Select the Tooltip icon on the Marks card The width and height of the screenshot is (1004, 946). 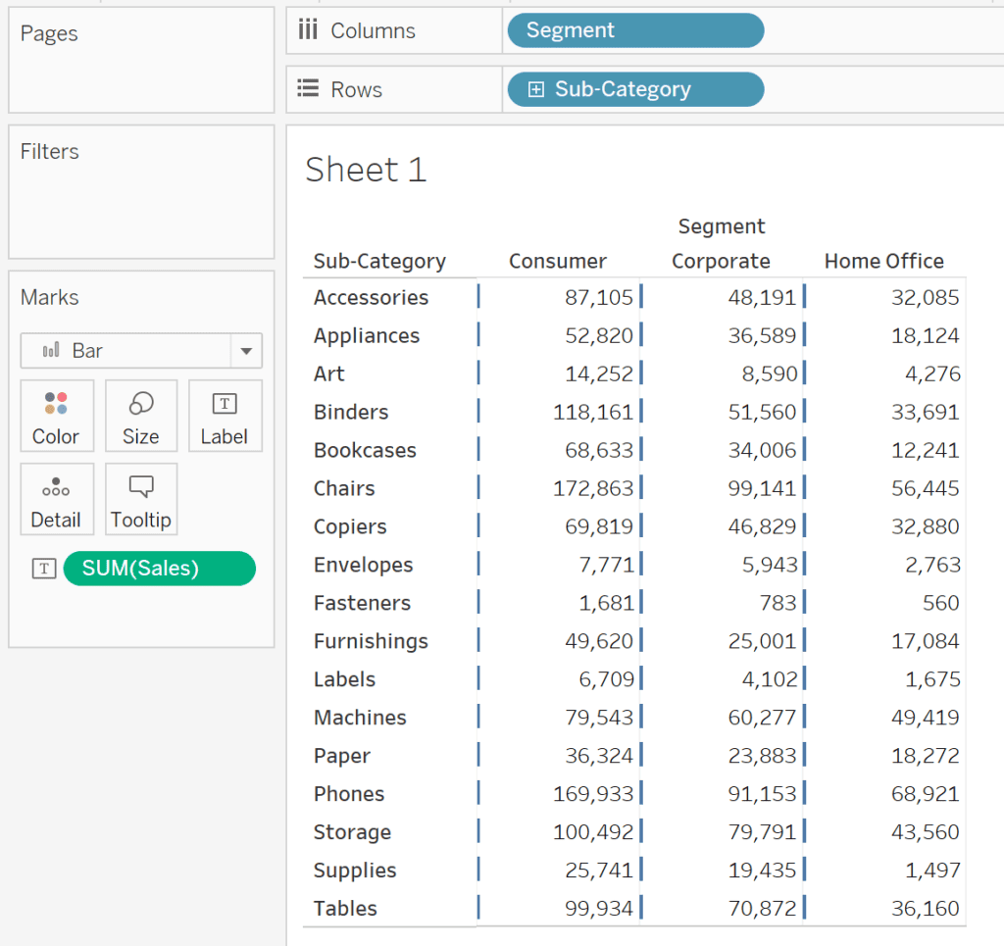[140, 499]
